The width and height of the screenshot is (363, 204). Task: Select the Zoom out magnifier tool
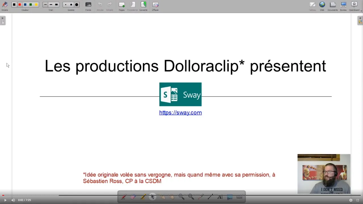click(x=191, y=197)
